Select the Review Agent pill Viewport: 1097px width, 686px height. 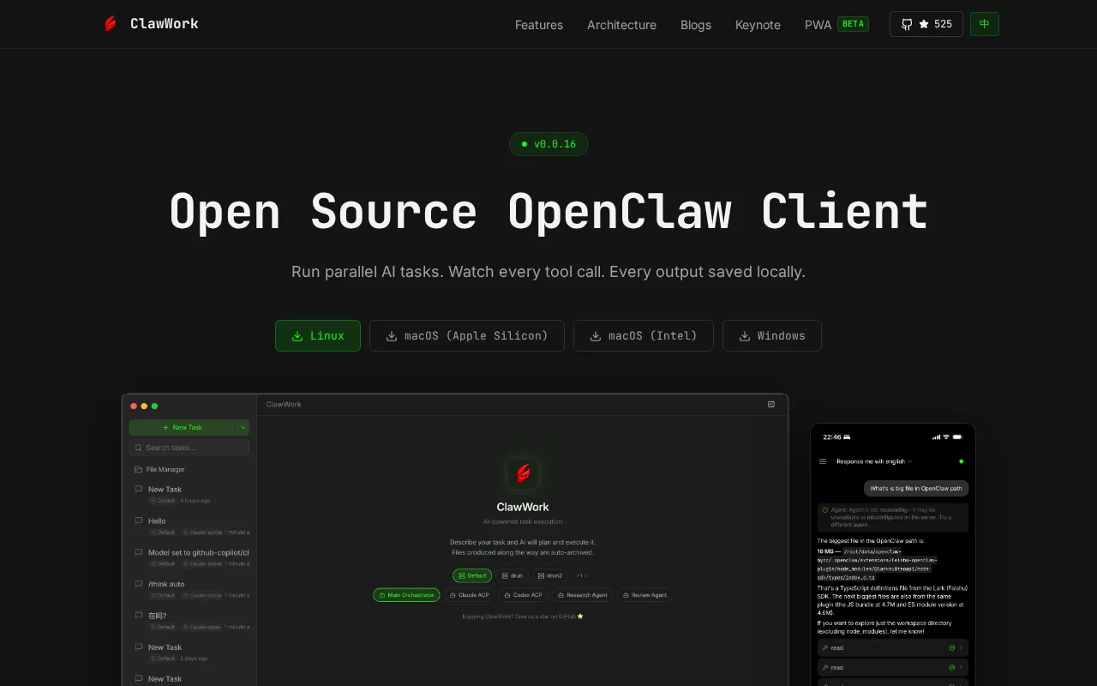click(x=644, y=595)
